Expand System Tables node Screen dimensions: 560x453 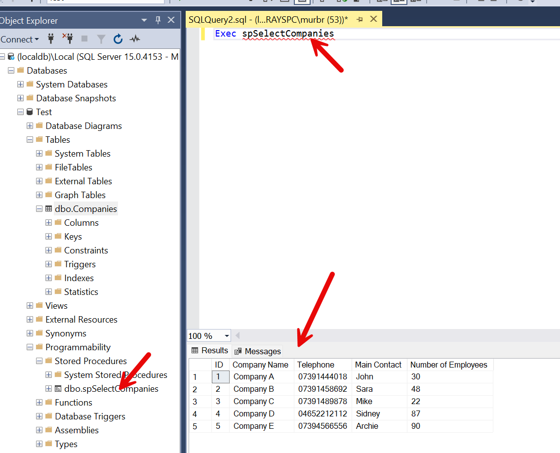[x=40, y=153]
